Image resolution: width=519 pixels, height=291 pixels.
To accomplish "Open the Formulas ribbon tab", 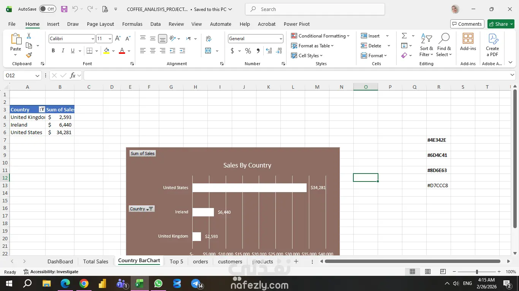I will coord(132,24).
